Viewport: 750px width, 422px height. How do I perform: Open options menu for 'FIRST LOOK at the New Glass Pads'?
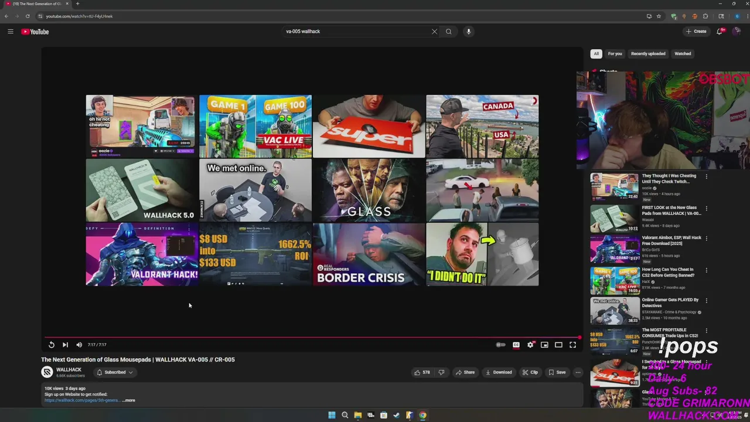point(706,208)
